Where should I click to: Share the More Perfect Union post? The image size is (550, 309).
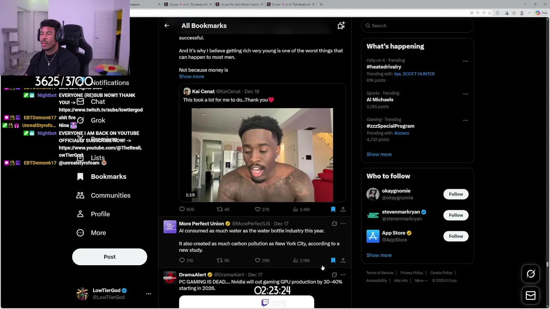[x=343, y=261]
